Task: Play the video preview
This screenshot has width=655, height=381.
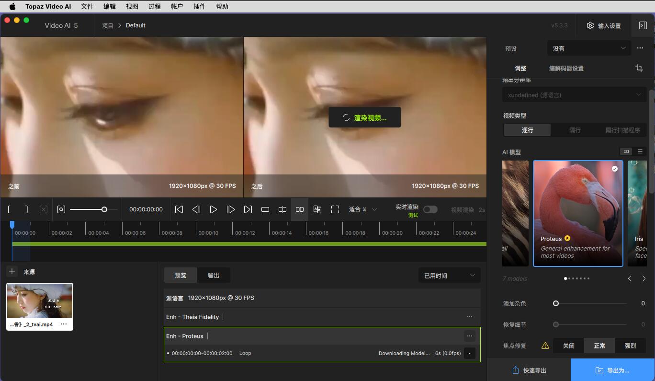Action: pyautogui.click(x=214, y=209)
